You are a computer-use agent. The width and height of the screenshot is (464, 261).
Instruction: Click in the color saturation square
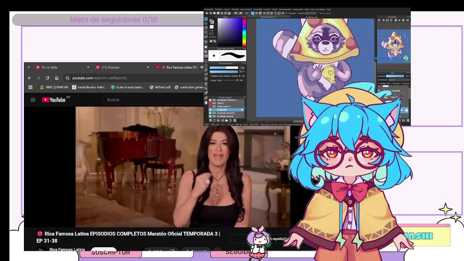point(230,32)
